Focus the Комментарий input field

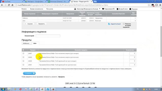point(48,36)
